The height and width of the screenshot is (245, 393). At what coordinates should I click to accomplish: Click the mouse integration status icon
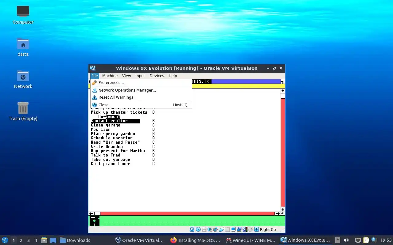(251, 229)
